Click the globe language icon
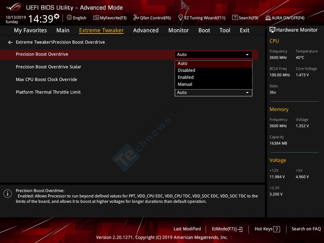324x243 pixels. [69, 18]
